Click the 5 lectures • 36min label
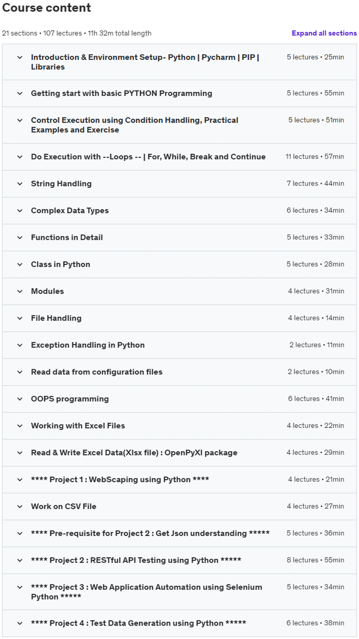 315,533
